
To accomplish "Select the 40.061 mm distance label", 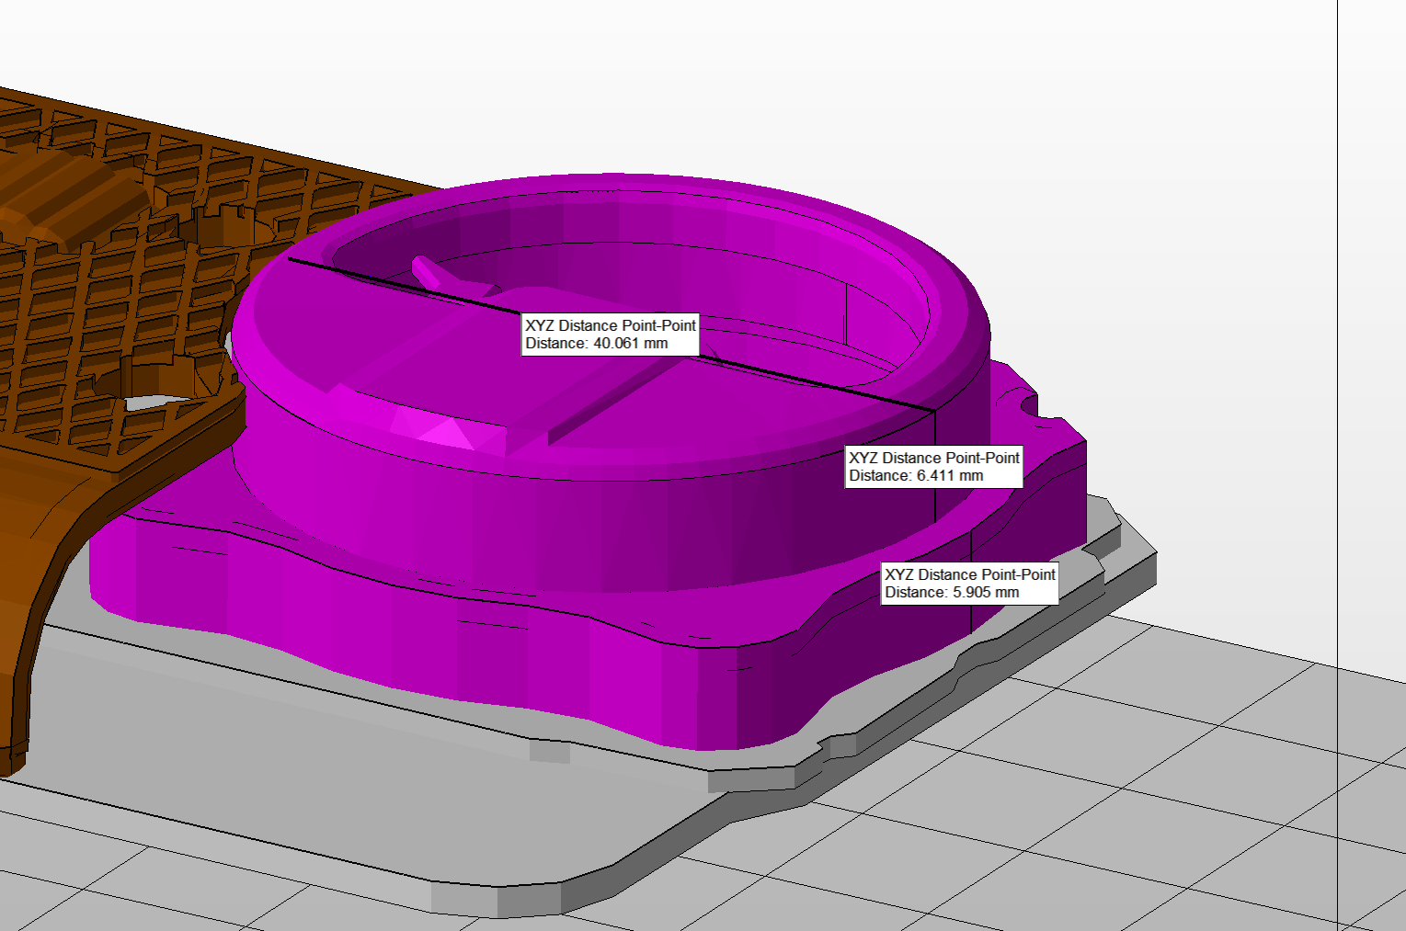I will pos(611,335).
